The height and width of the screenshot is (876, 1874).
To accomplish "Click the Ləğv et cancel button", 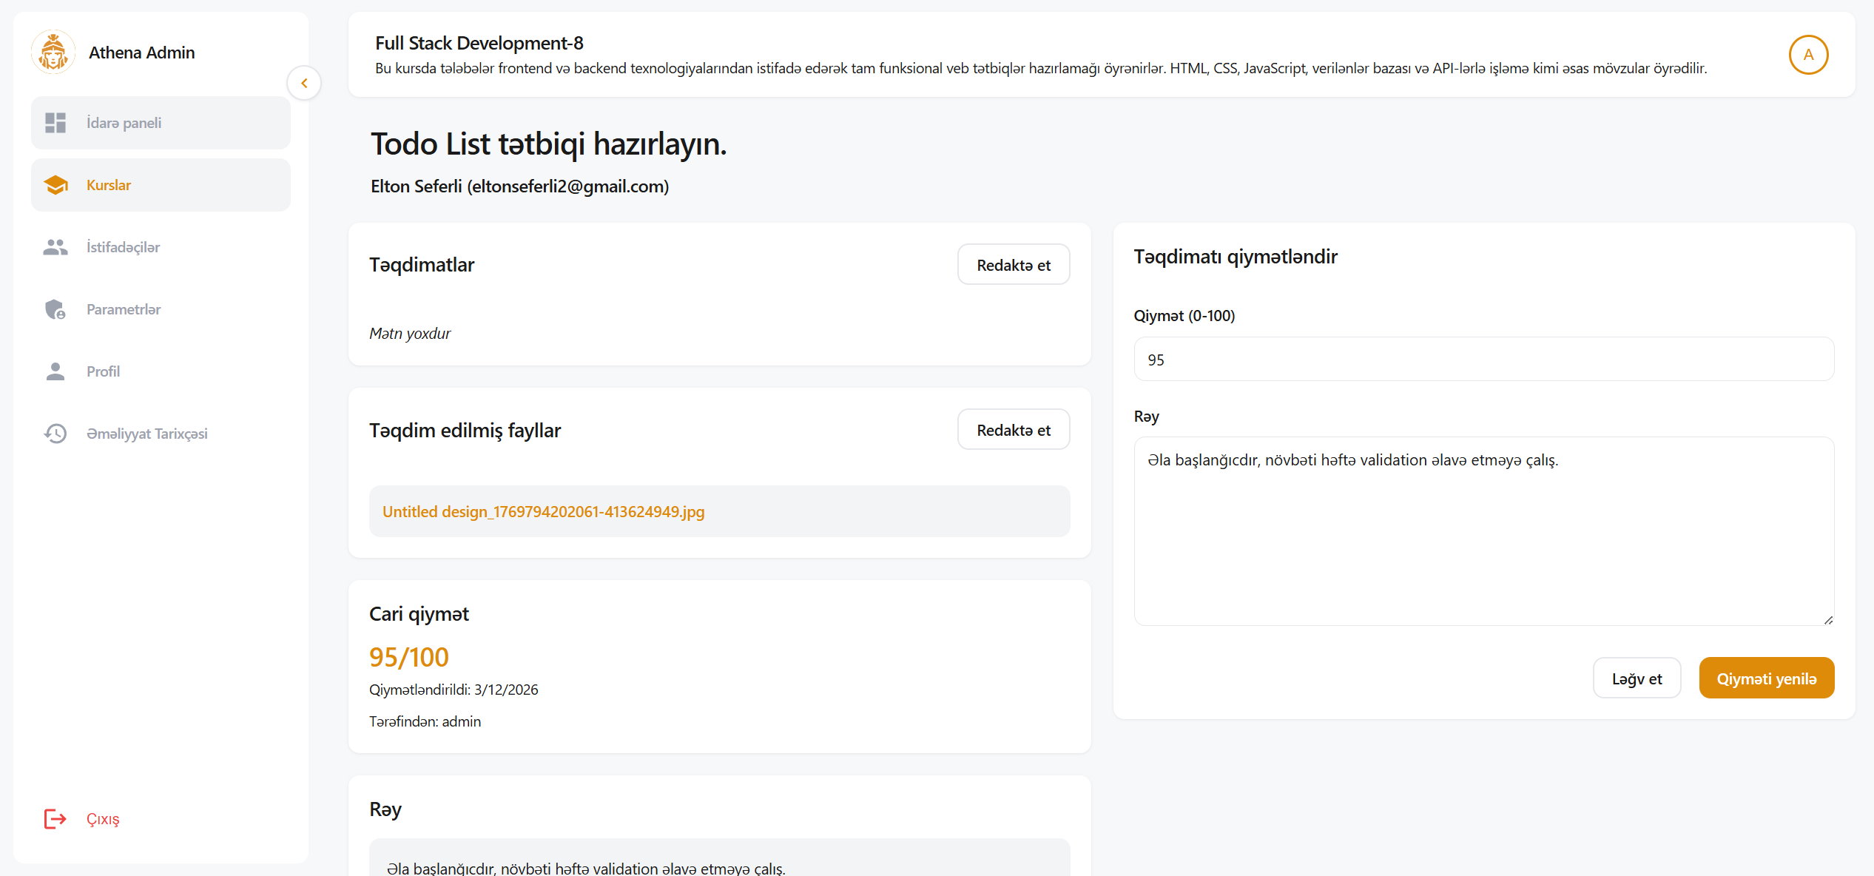I will pos(1636,678).
